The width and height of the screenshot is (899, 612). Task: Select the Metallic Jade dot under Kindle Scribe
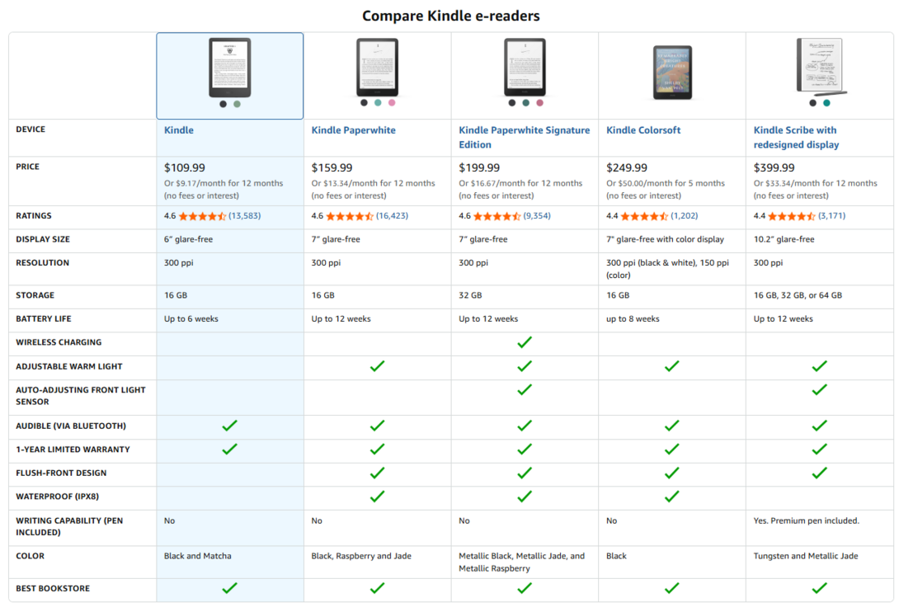pos(828,105)
